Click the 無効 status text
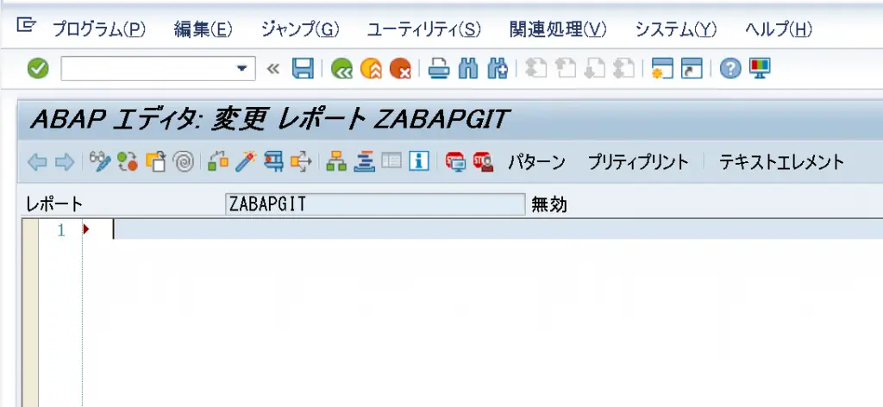The height and width of the screenshot is (407, 883). click(549, 205)
